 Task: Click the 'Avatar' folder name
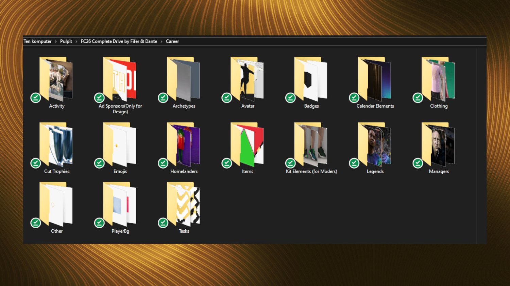click(x=248, y=106)
